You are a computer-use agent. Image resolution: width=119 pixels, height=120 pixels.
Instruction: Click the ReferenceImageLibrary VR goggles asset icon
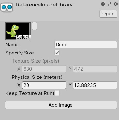click(x=7, y=7)
